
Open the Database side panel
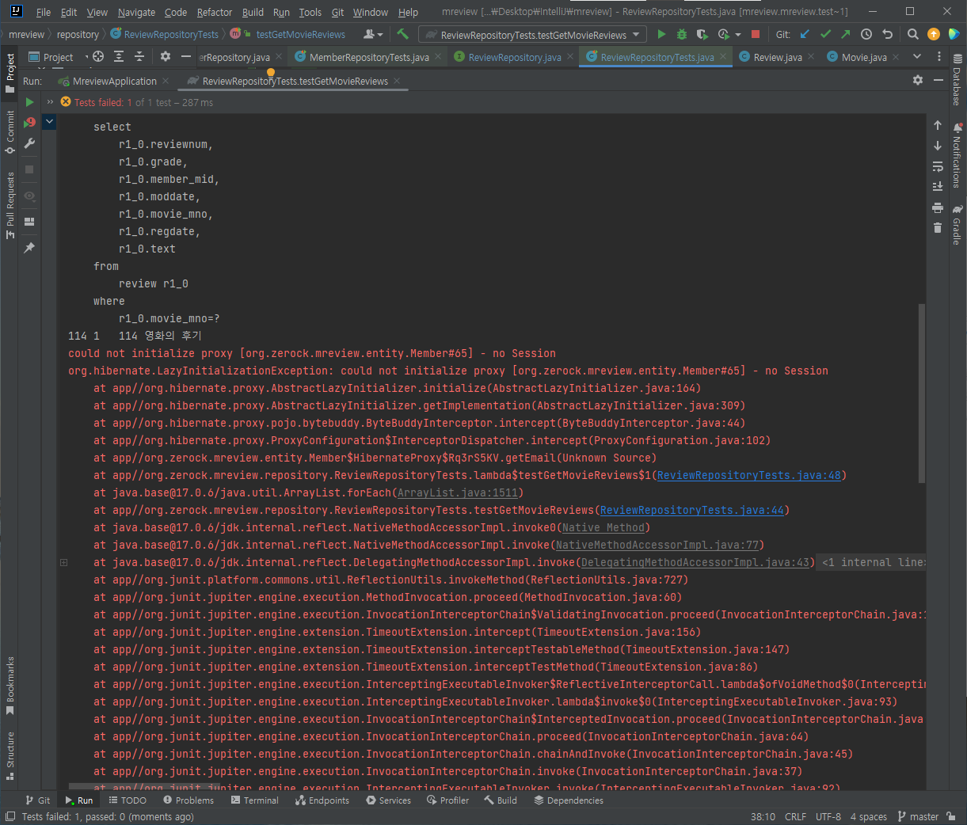957,80
